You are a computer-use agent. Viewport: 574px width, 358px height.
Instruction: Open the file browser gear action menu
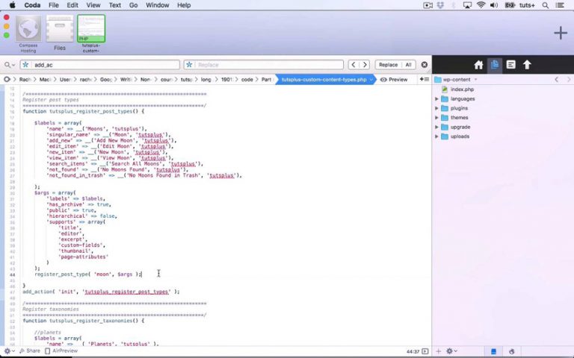(451, 351)
